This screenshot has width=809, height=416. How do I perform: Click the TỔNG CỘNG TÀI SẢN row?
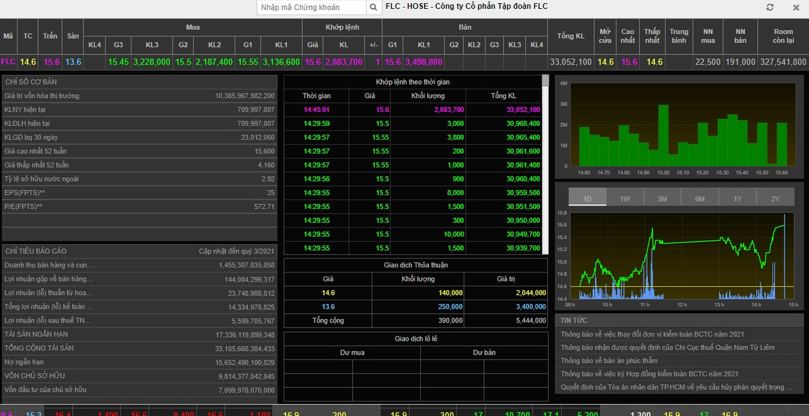point(139,348)
